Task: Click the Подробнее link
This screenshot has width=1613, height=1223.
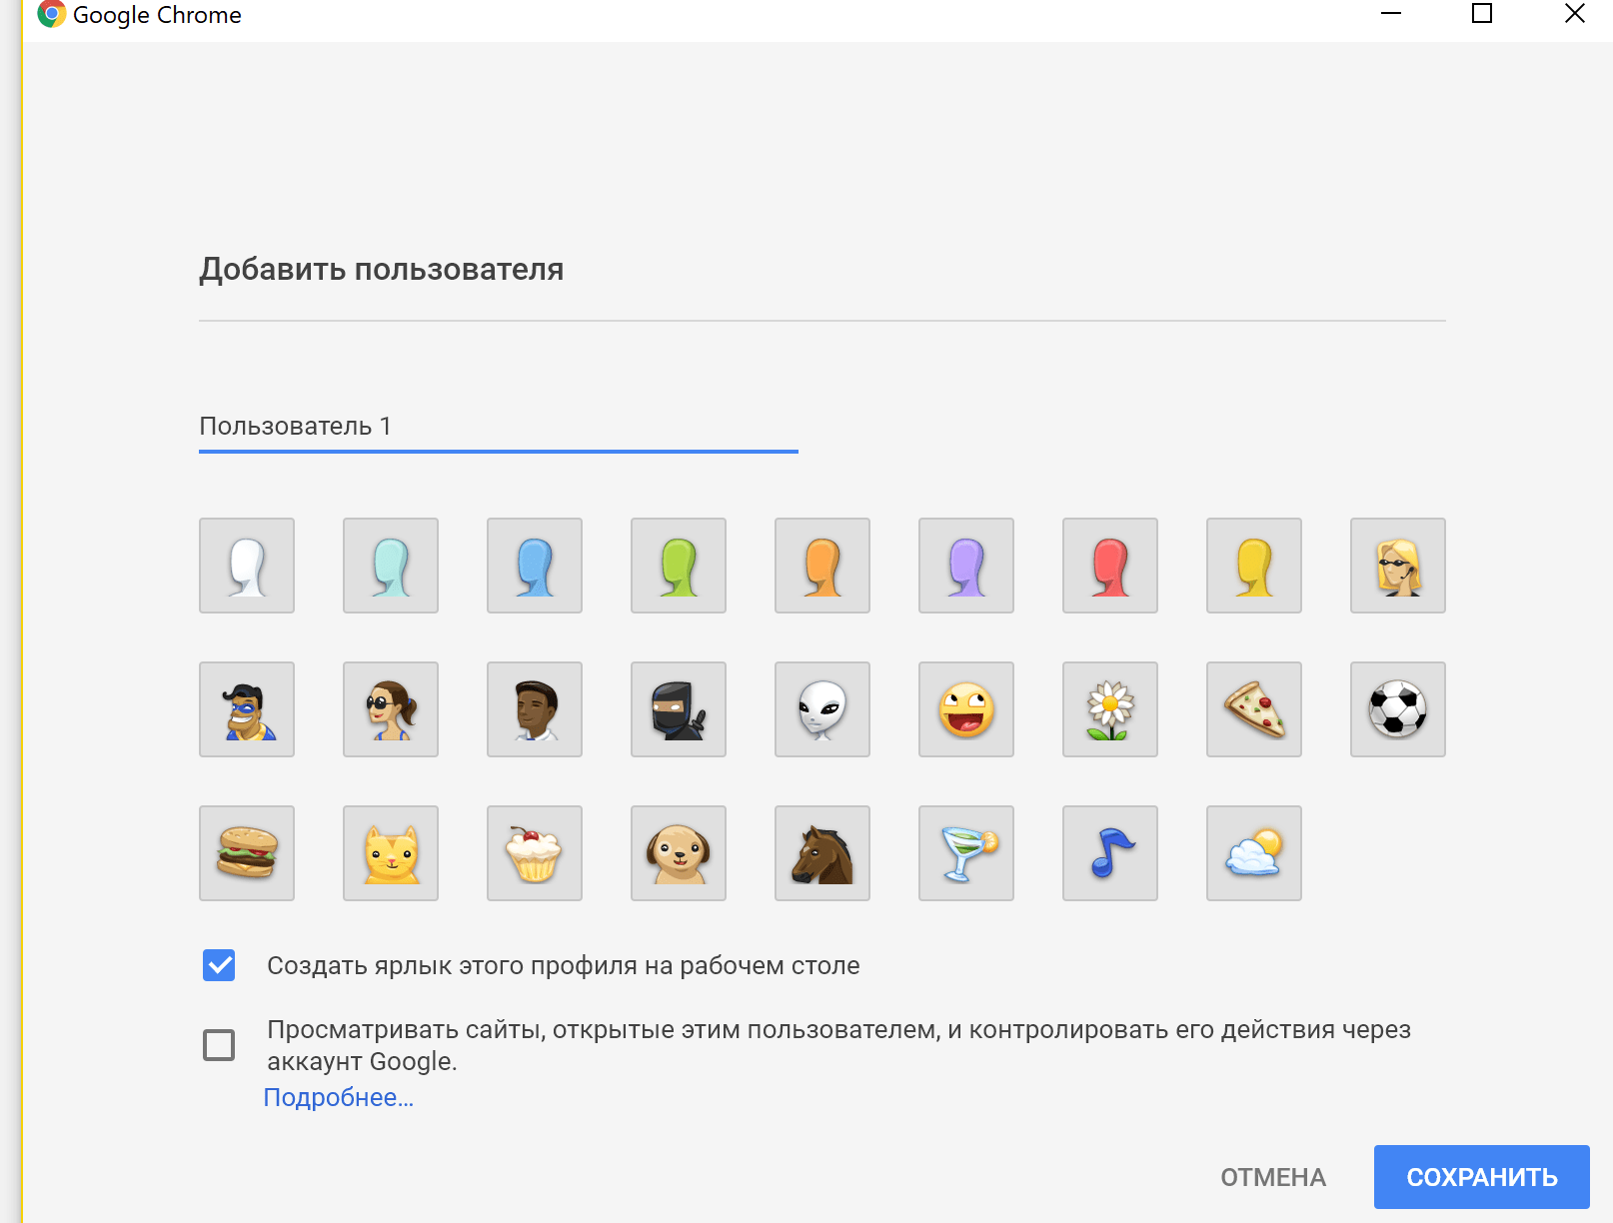Action: (x=338, y=1097)
